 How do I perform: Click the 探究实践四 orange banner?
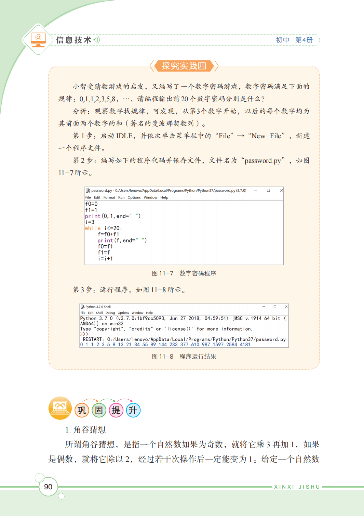[x=184, y=66]
